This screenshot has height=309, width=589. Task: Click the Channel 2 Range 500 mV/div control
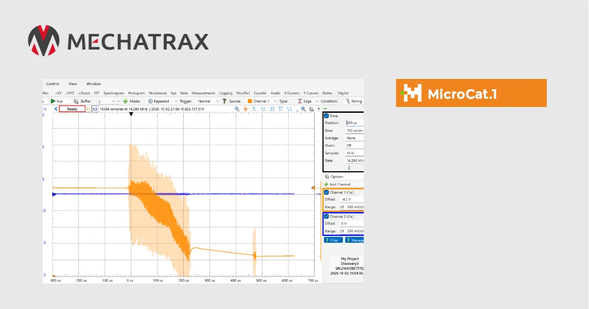351,231
